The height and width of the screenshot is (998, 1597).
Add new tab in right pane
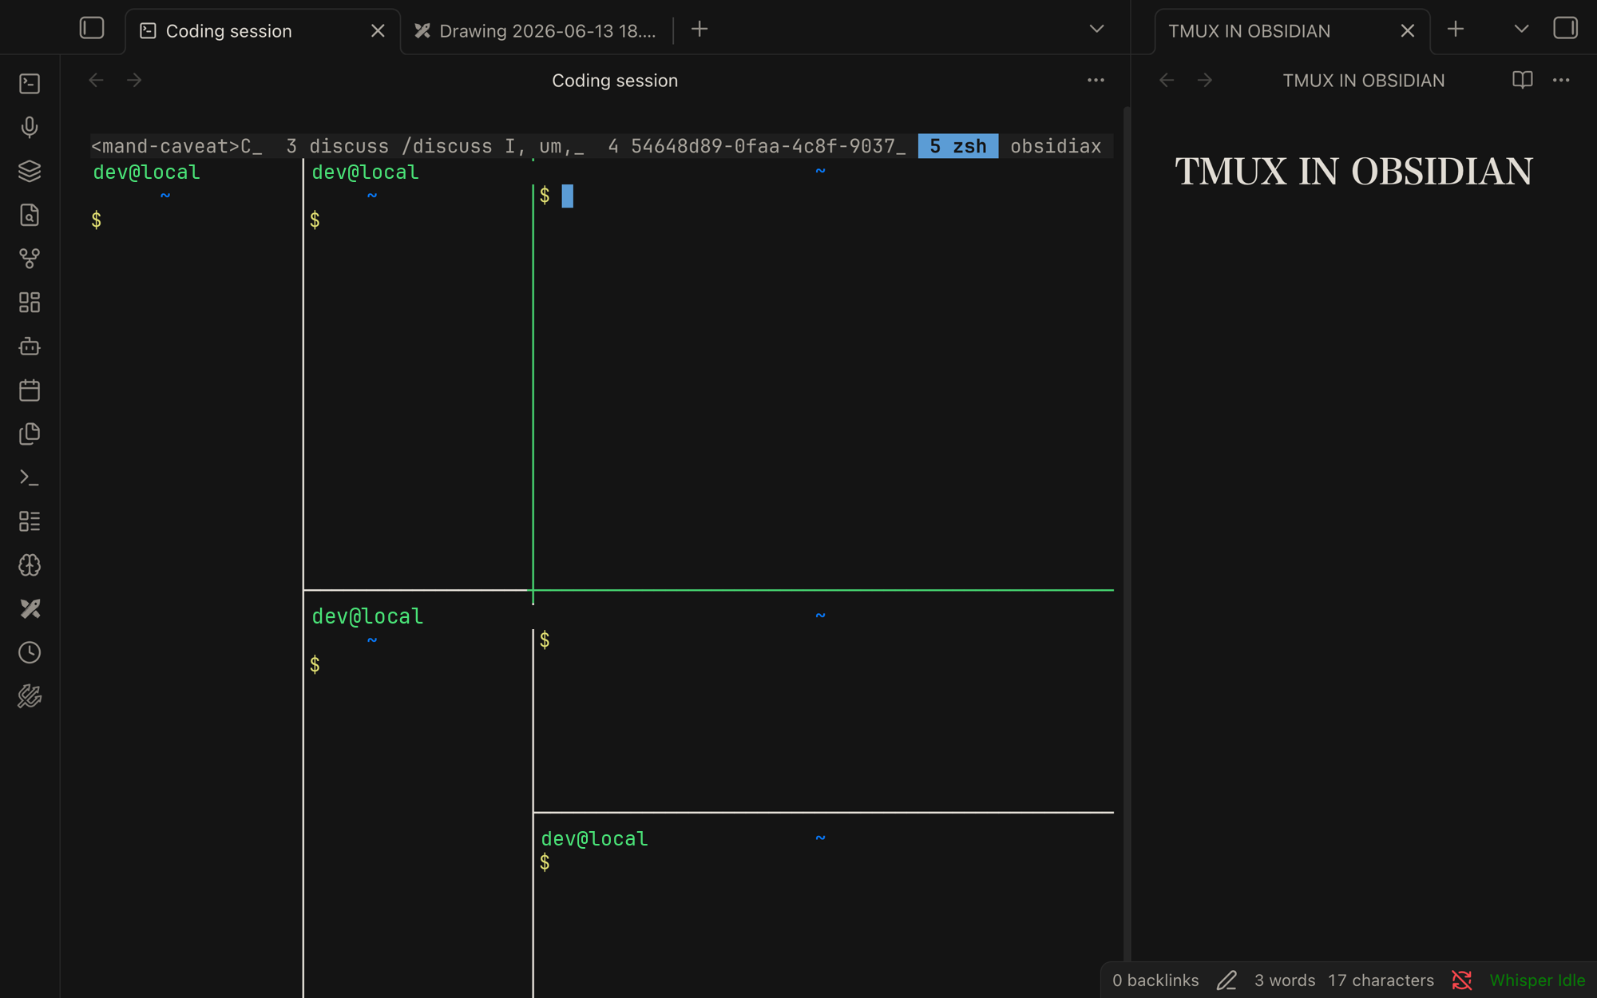click(1456, 30)
